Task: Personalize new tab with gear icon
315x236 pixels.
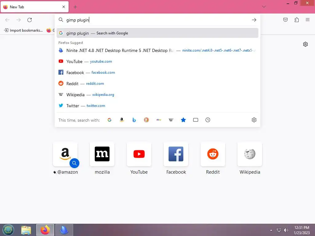Action: click(x=305, y=44)
